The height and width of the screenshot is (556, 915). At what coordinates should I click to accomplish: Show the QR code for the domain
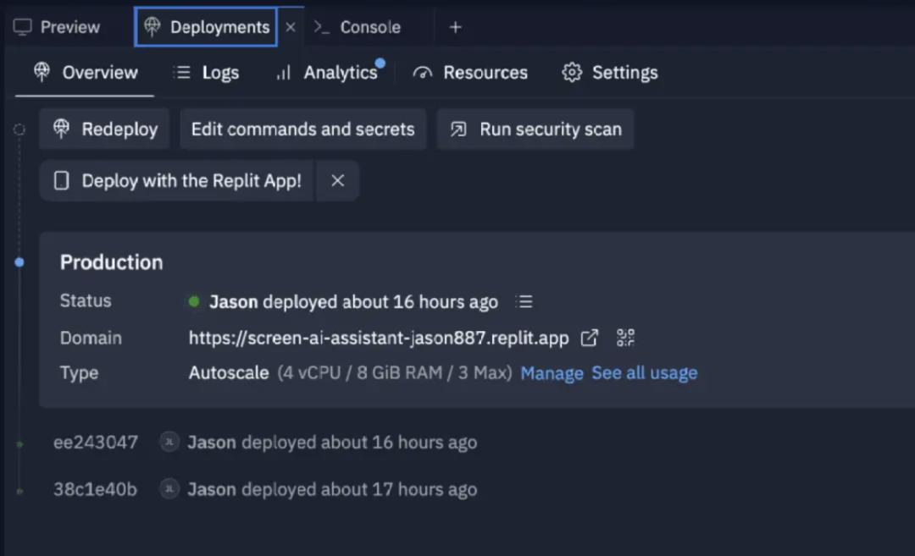[625, 338]
